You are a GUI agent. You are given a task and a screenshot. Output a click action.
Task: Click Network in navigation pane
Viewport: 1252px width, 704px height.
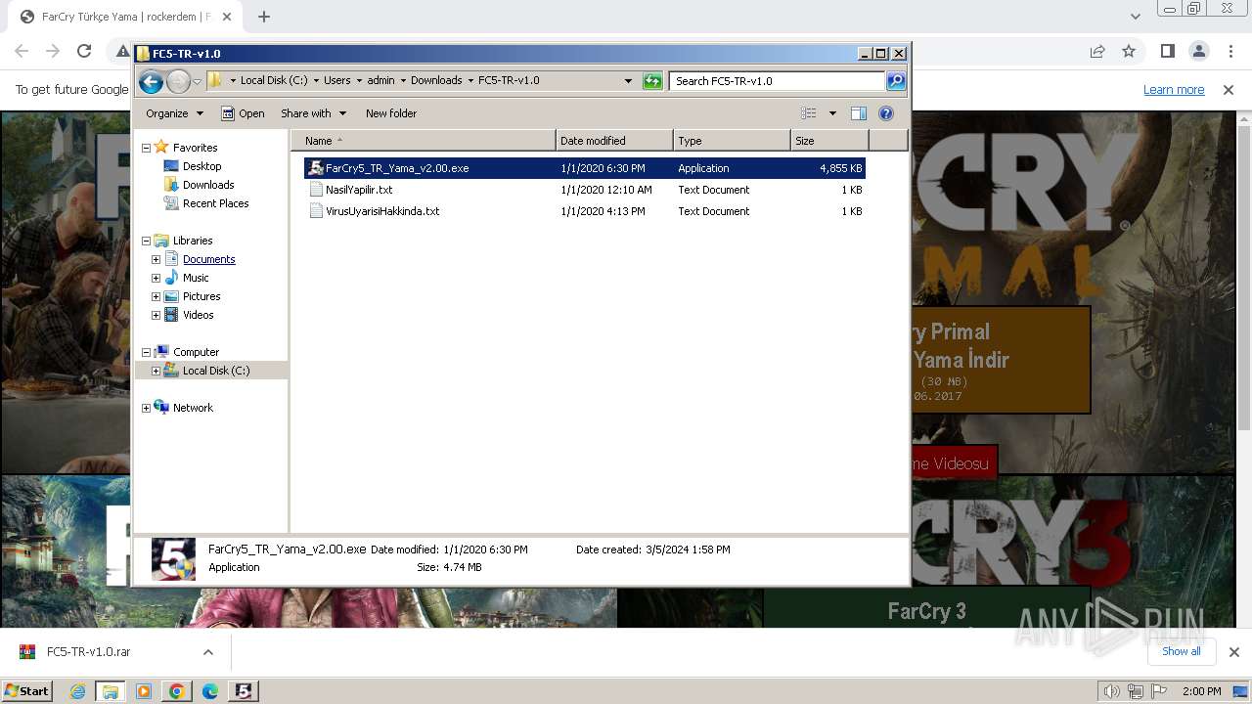193,408
